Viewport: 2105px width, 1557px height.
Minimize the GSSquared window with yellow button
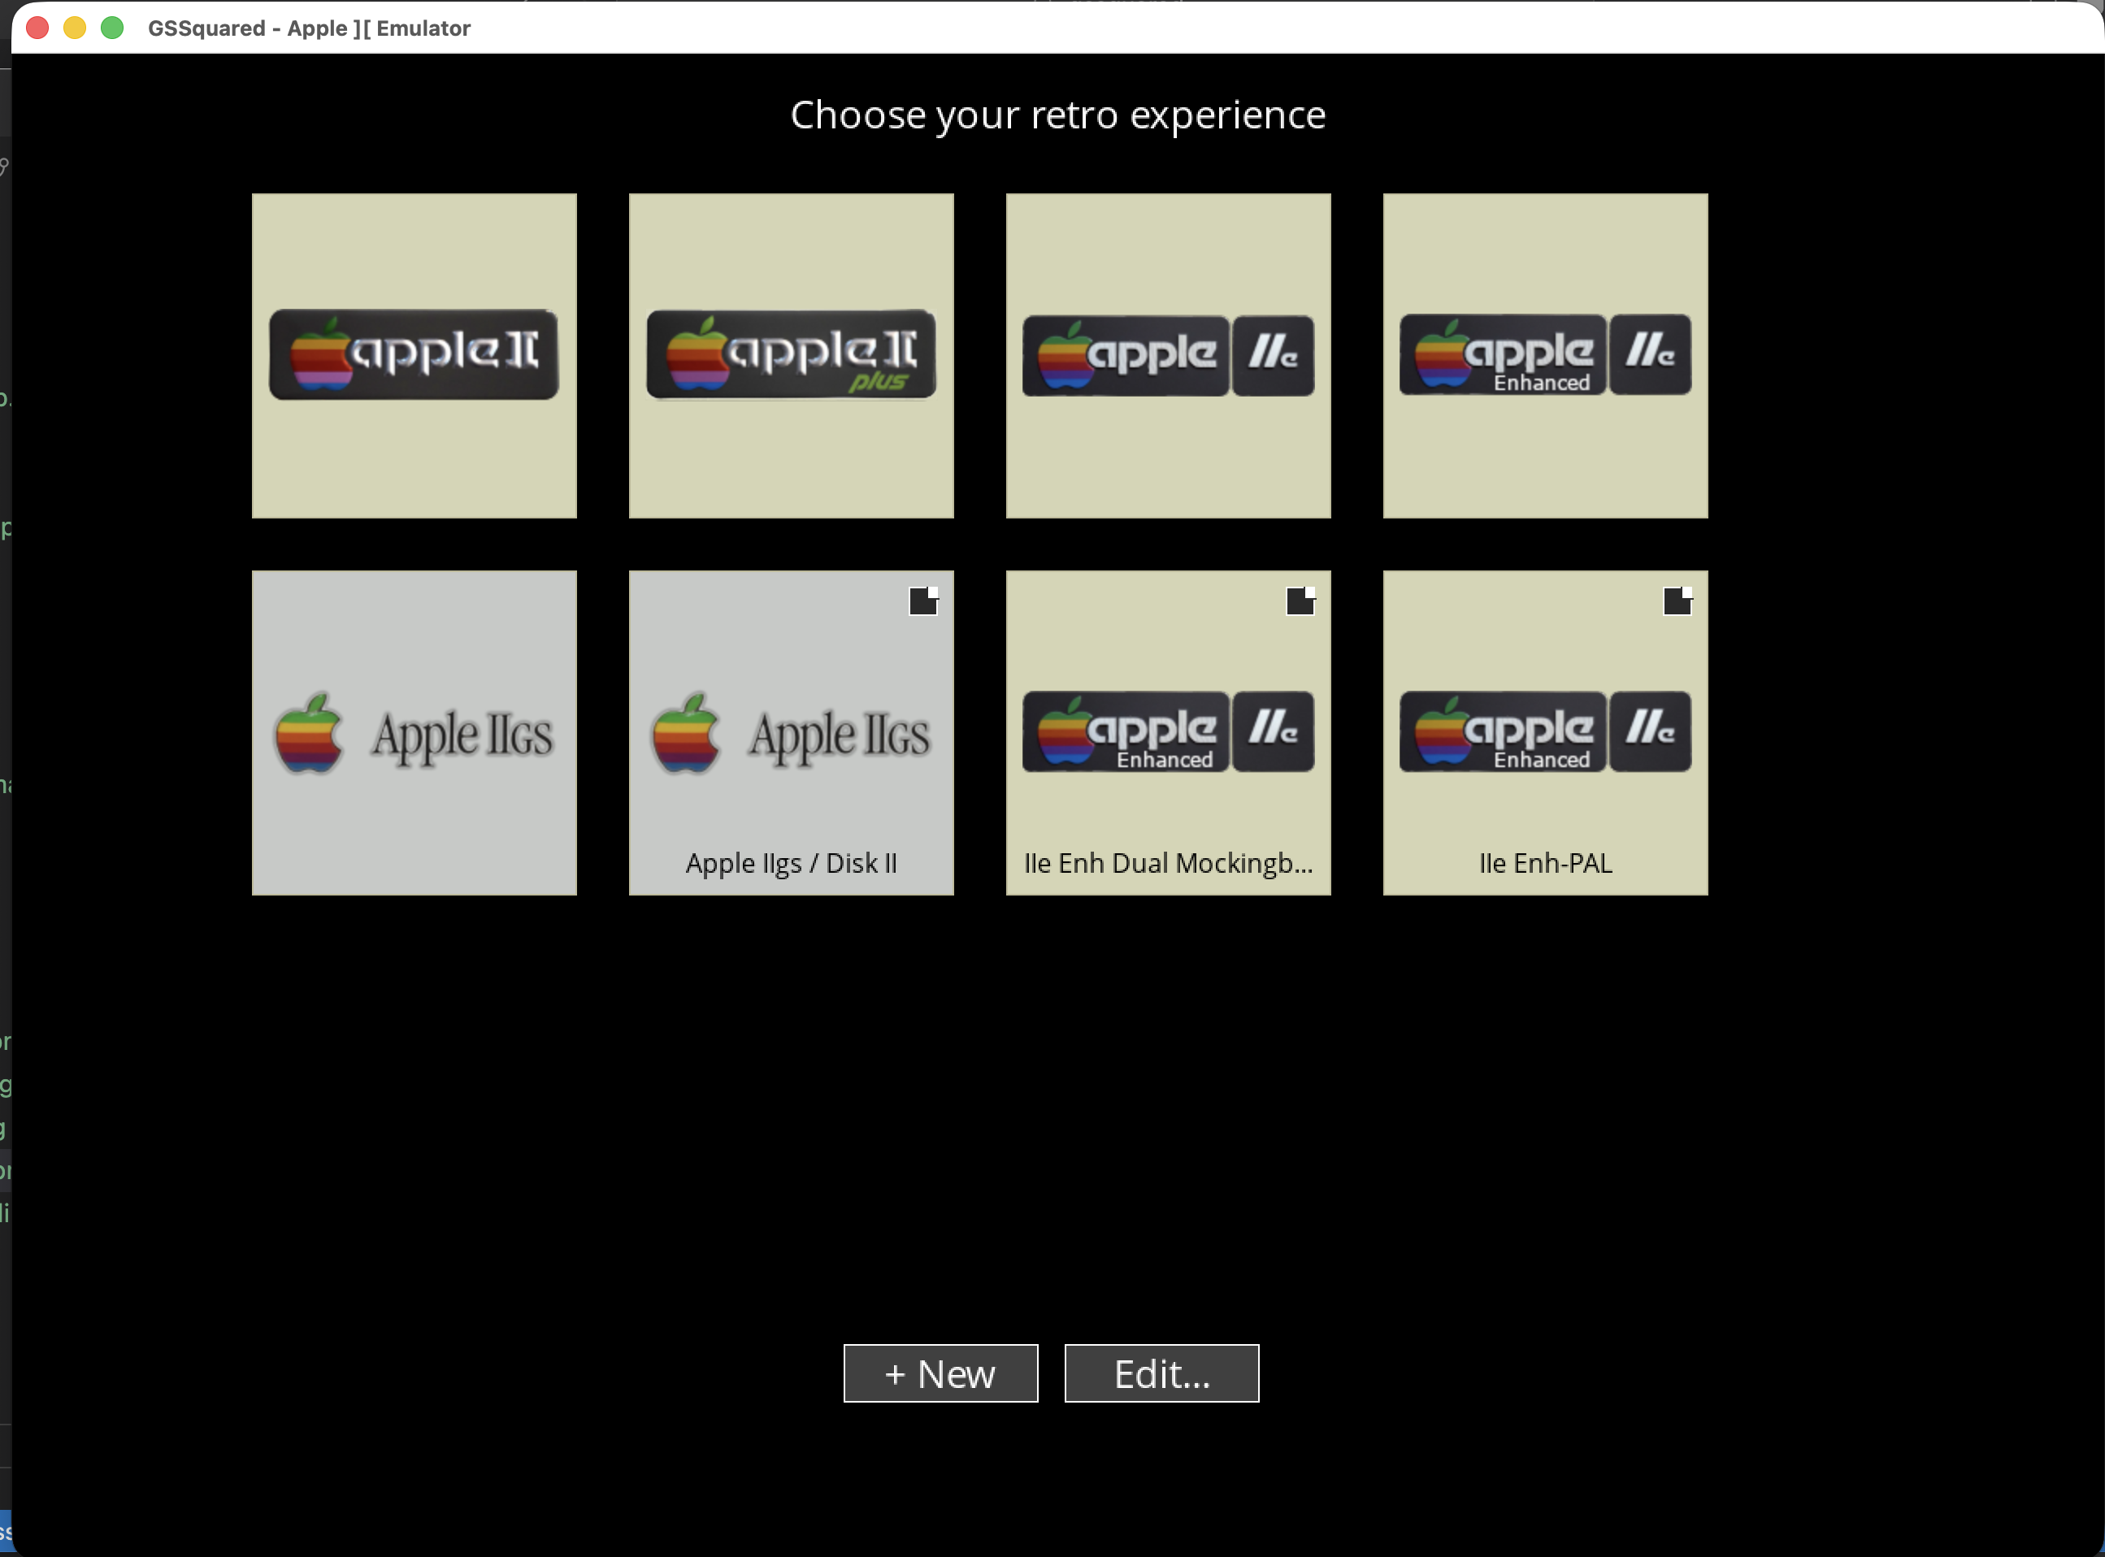point(75,28)
